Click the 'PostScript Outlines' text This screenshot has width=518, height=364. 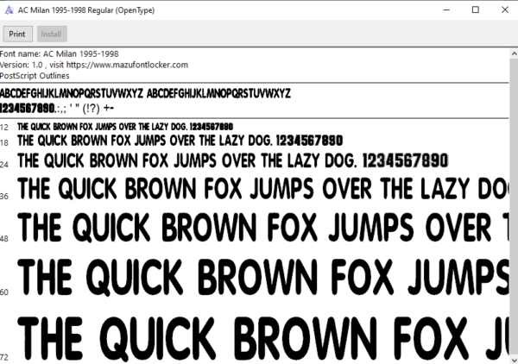click(35, 76)
